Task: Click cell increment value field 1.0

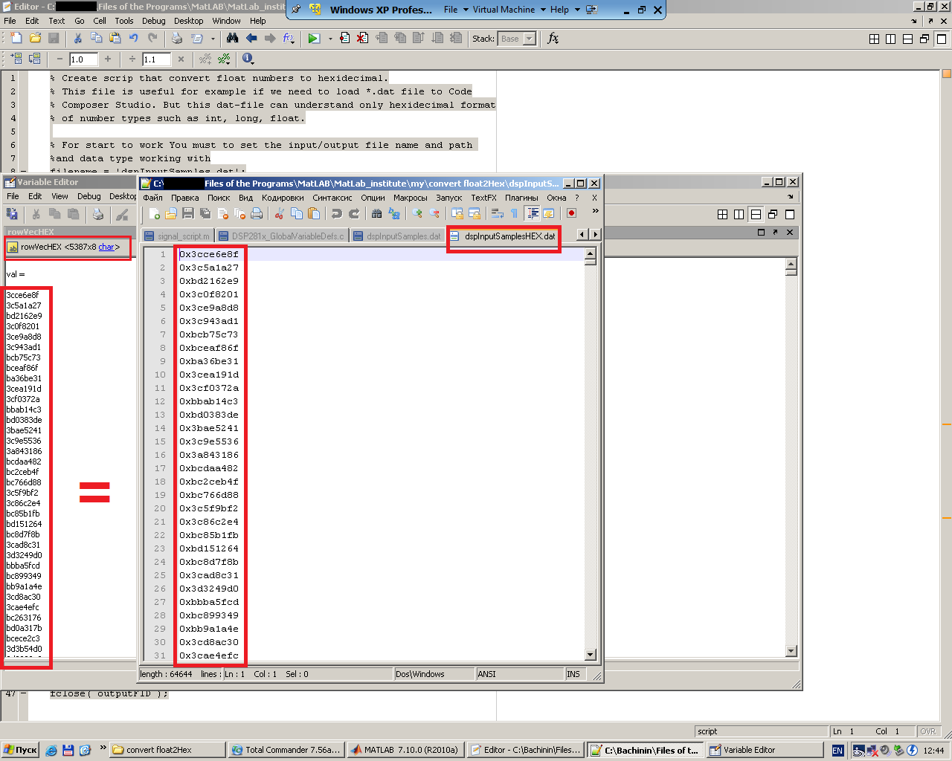Action: click(84, 59)
